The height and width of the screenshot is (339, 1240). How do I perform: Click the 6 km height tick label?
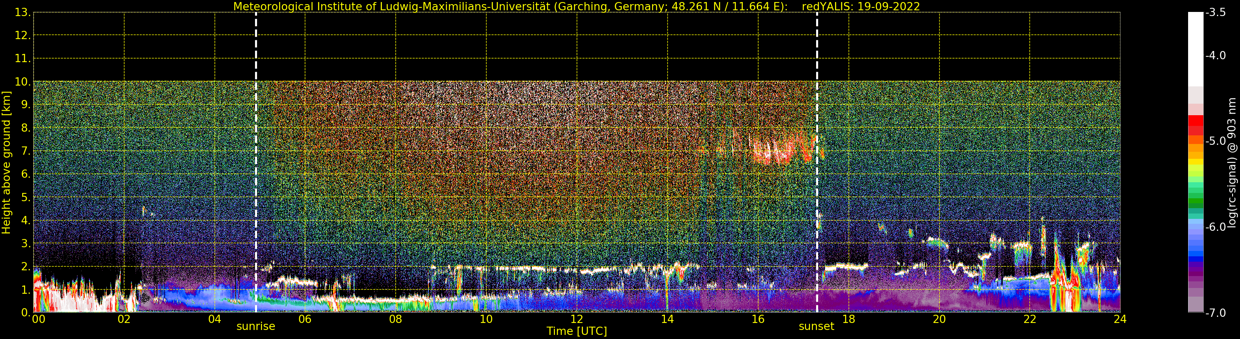26,174
